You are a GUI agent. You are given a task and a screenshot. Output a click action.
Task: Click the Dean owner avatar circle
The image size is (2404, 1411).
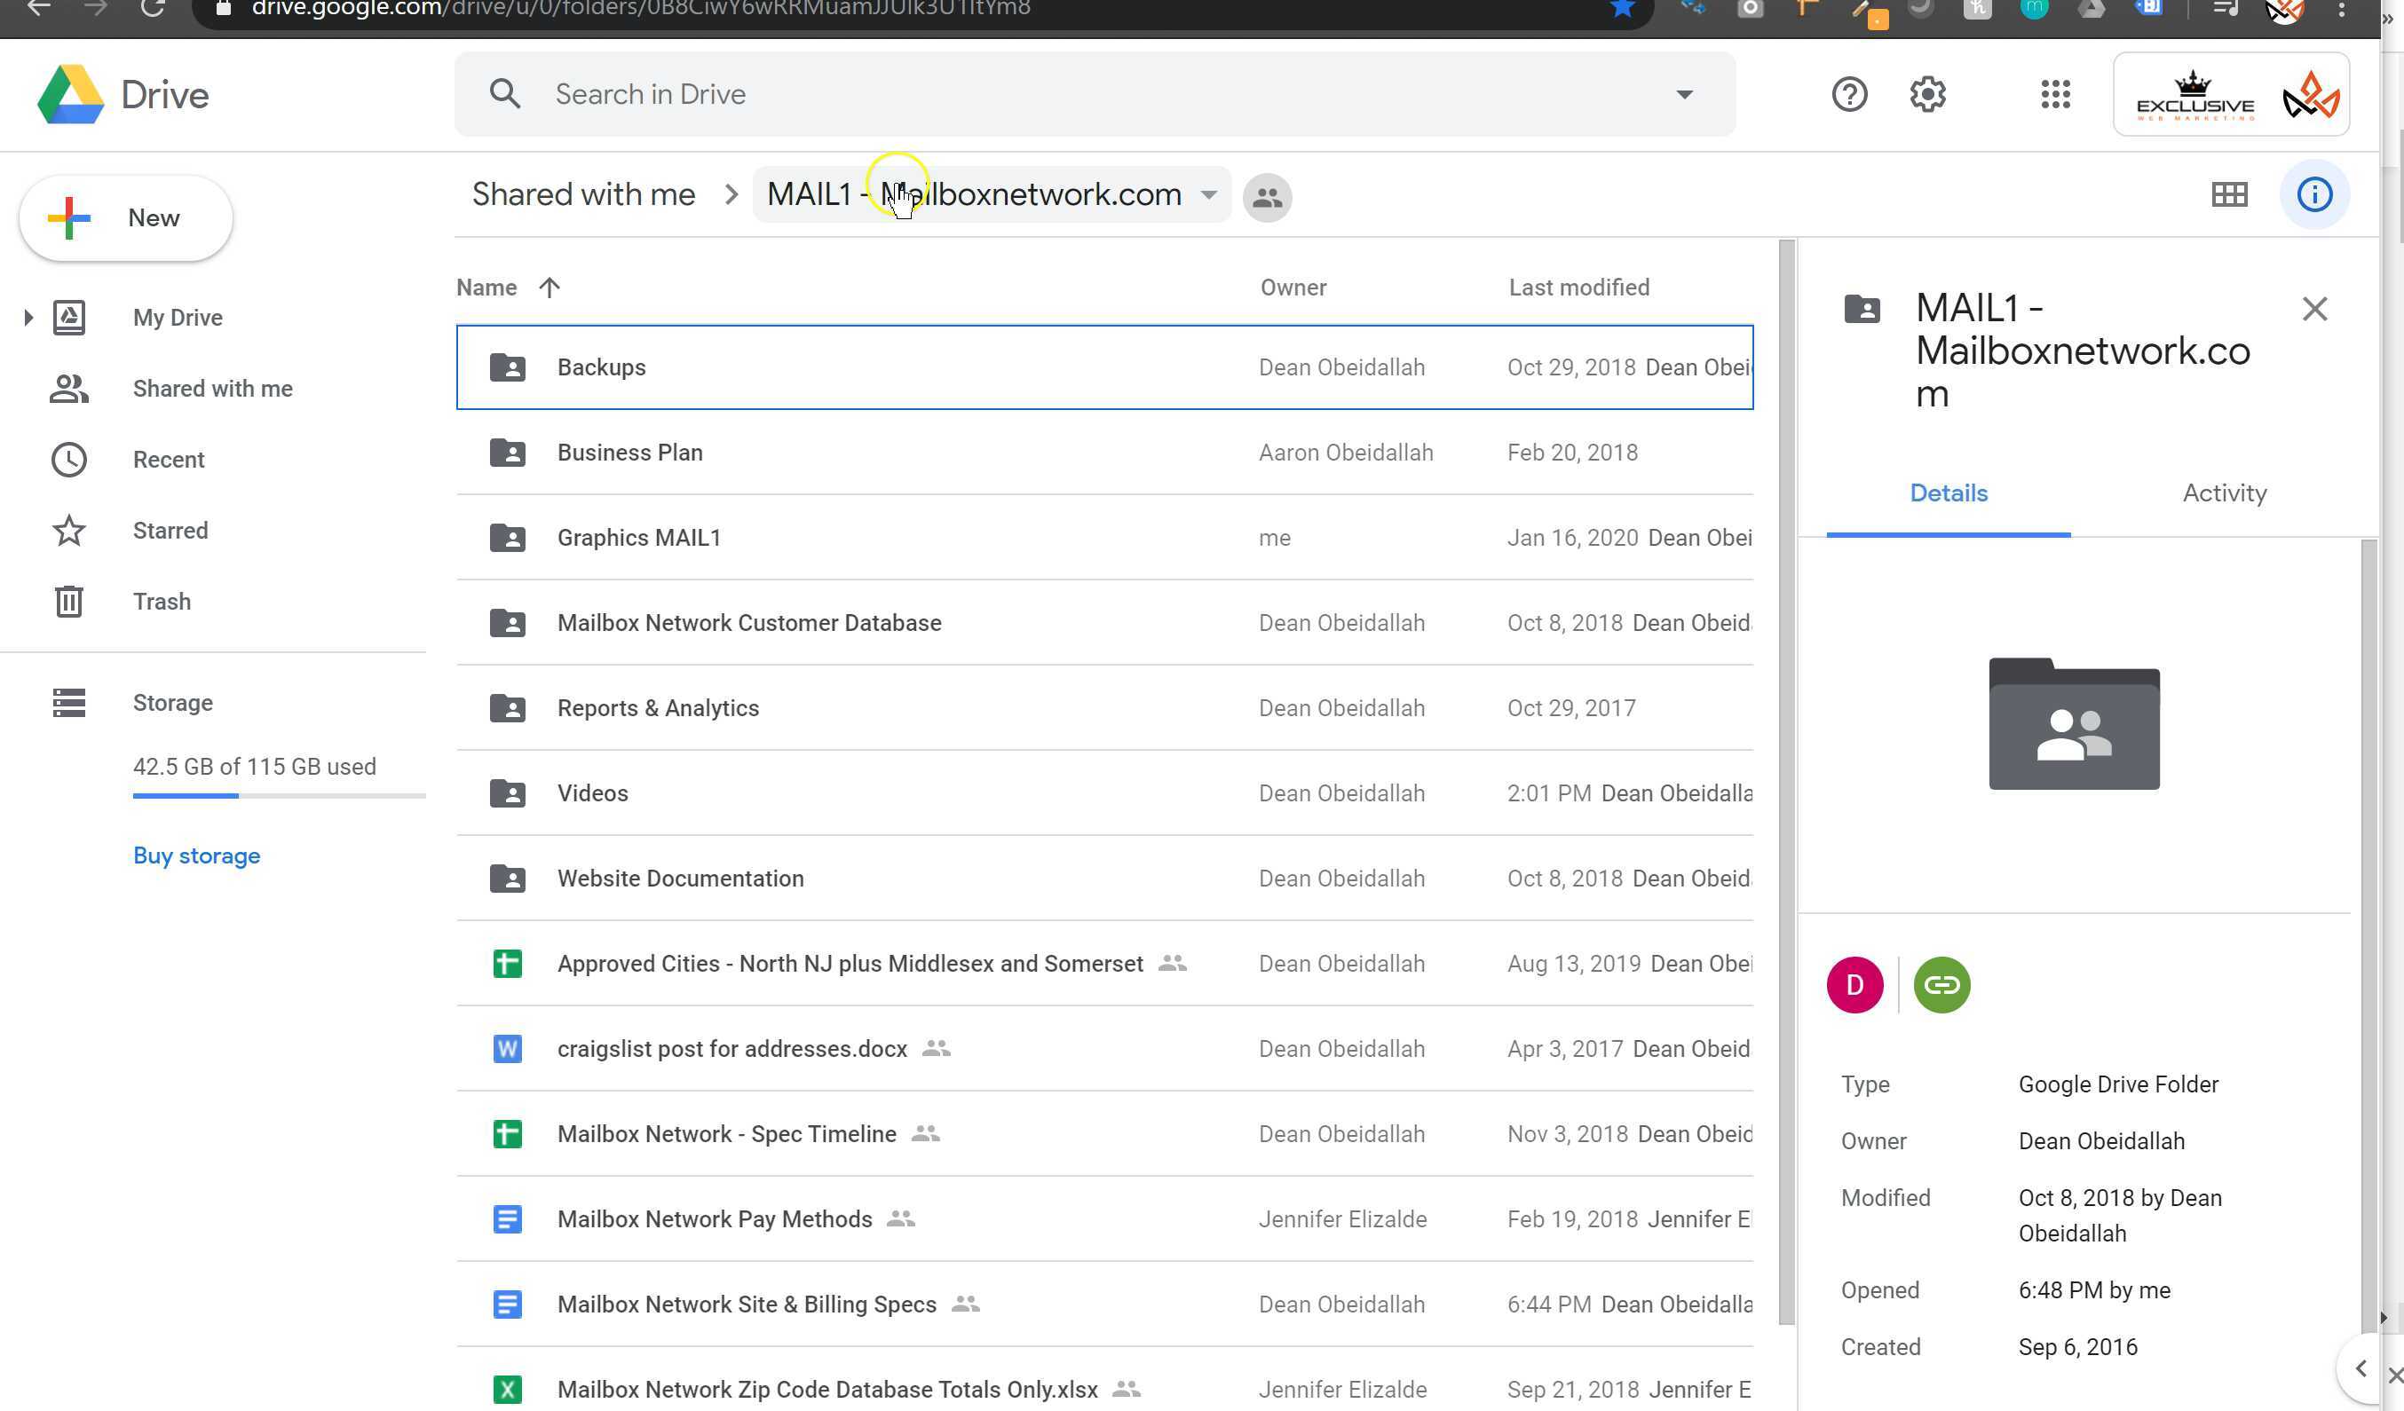pos(1854,985)
